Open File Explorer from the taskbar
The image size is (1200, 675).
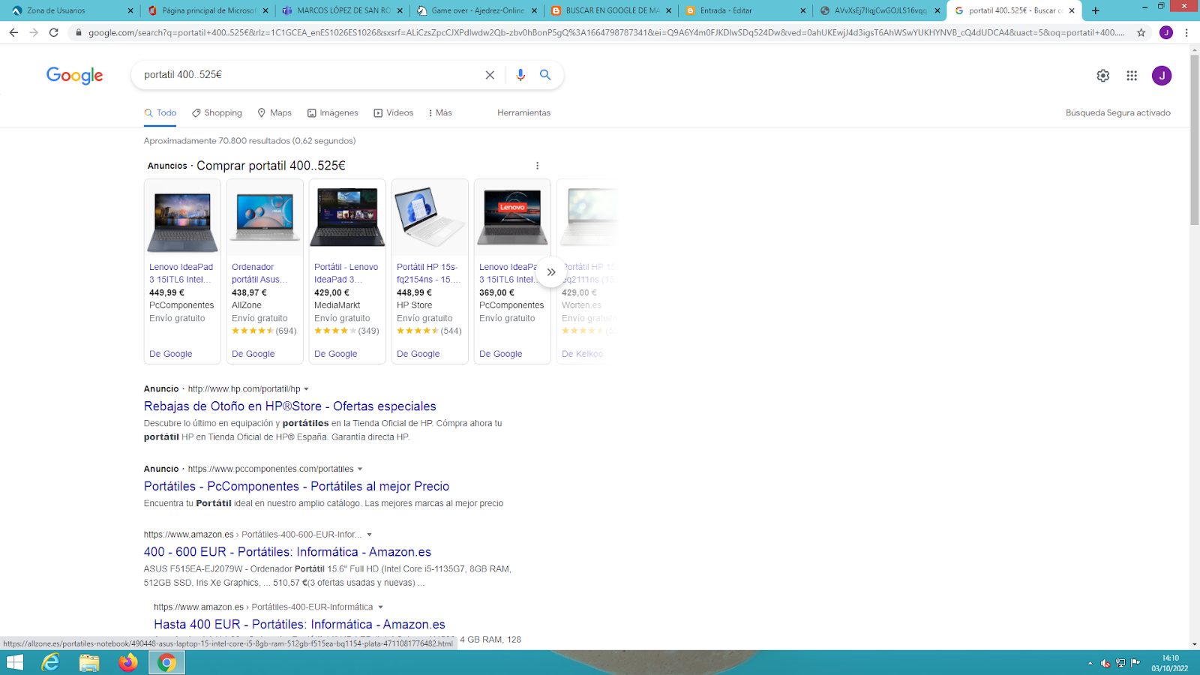point(89,662)
